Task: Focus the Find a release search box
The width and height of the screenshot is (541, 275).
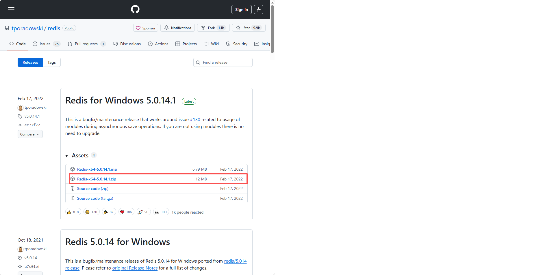Action: [225, 63]
